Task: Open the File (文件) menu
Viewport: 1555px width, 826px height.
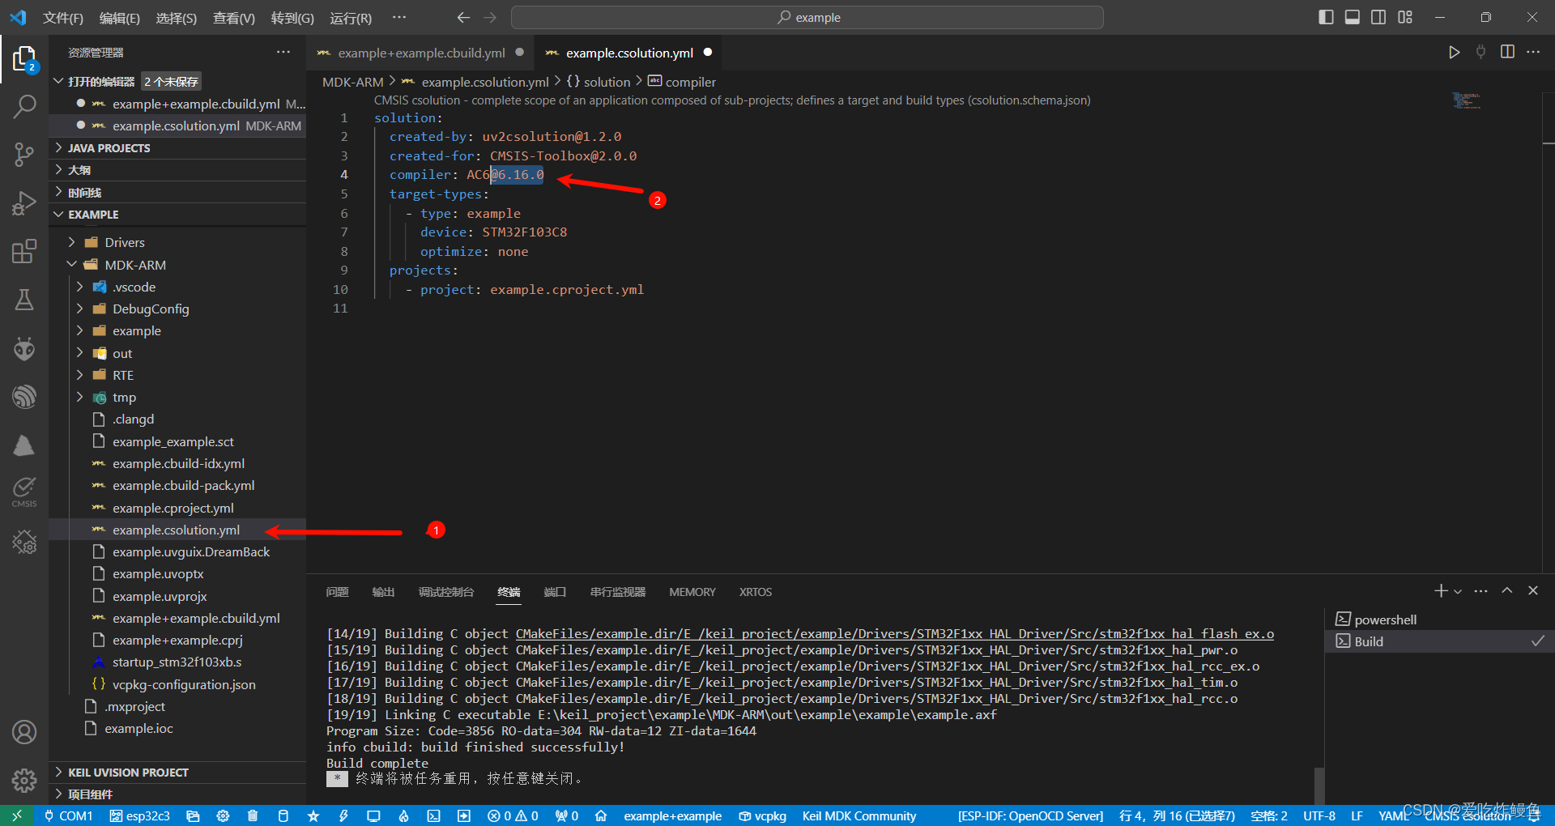Action: [x=63, y=18]
